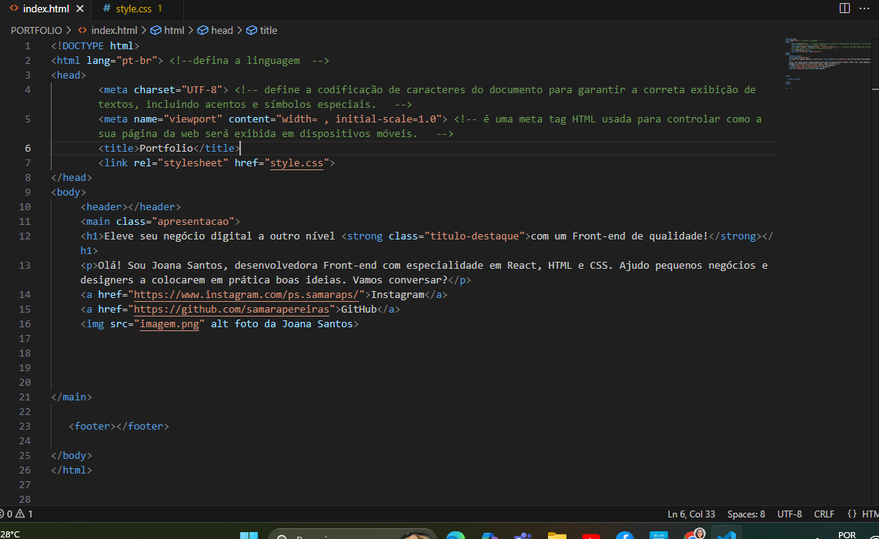Close the index.html editor tab

tap(79, 9)
